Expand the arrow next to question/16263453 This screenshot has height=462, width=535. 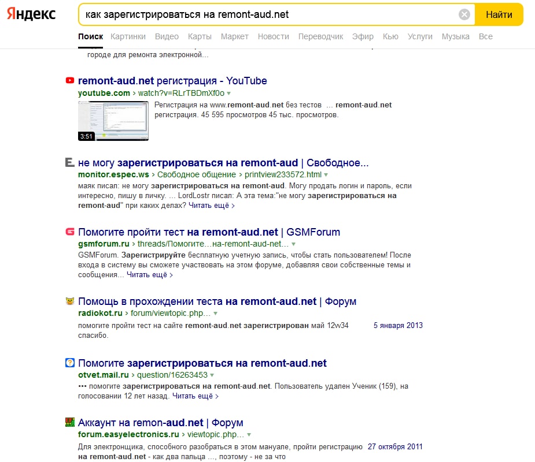(x=212, y=375)
